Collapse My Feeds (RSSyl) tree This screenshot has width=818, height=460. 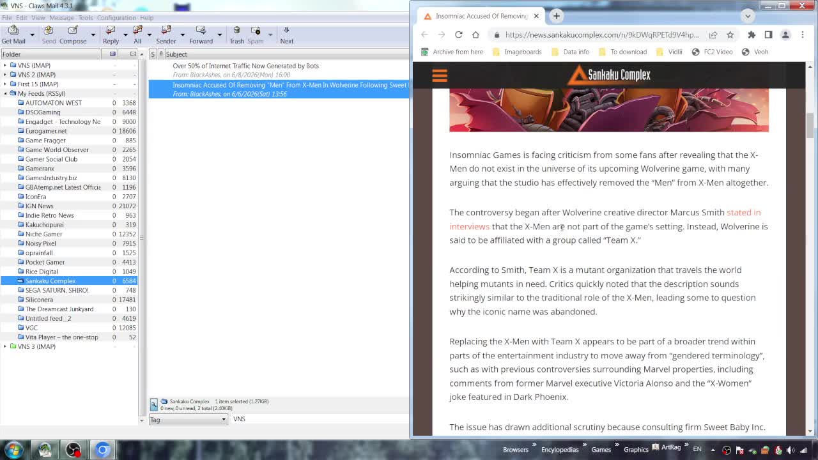tap(5, 93)
